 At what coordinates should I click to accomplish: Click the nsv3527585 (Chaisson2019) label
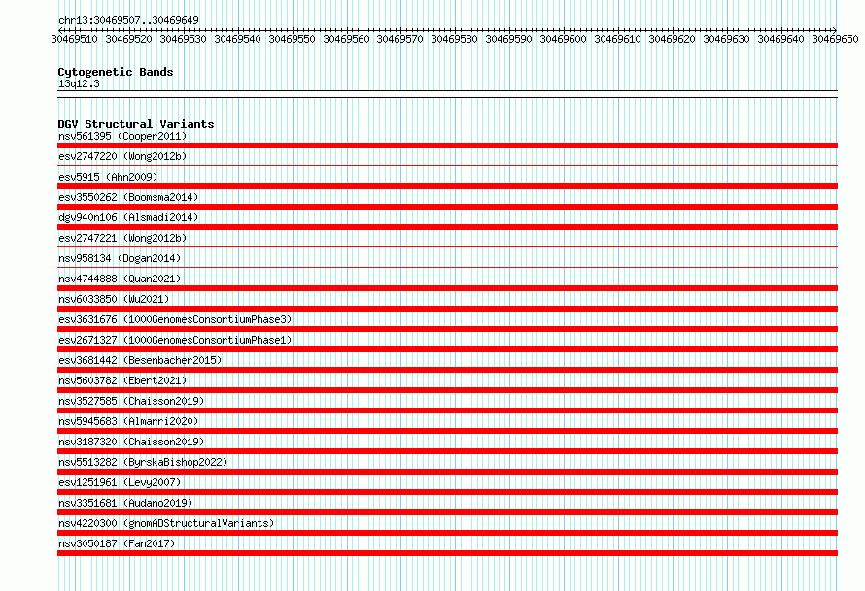pyautogui.click(x=131, y=401)
